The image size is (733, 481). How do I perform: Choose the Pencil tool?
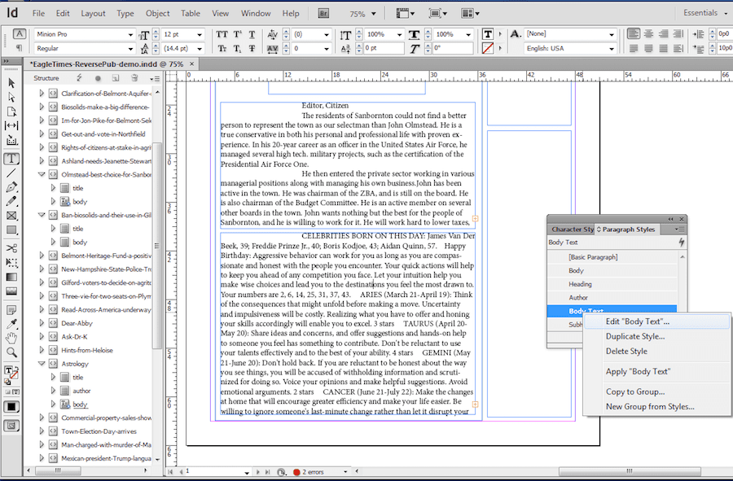click(x=11, y=201)
